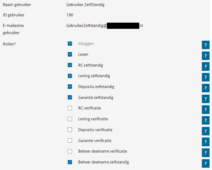This screenshot has width=212, height=170.
Task: Open help for Lening zelfstandig
Action: (x=206, y=77)
